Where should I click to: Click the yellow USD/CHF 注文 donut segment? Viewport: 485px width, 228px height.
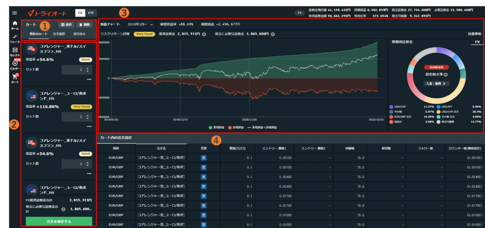(450, 94)
